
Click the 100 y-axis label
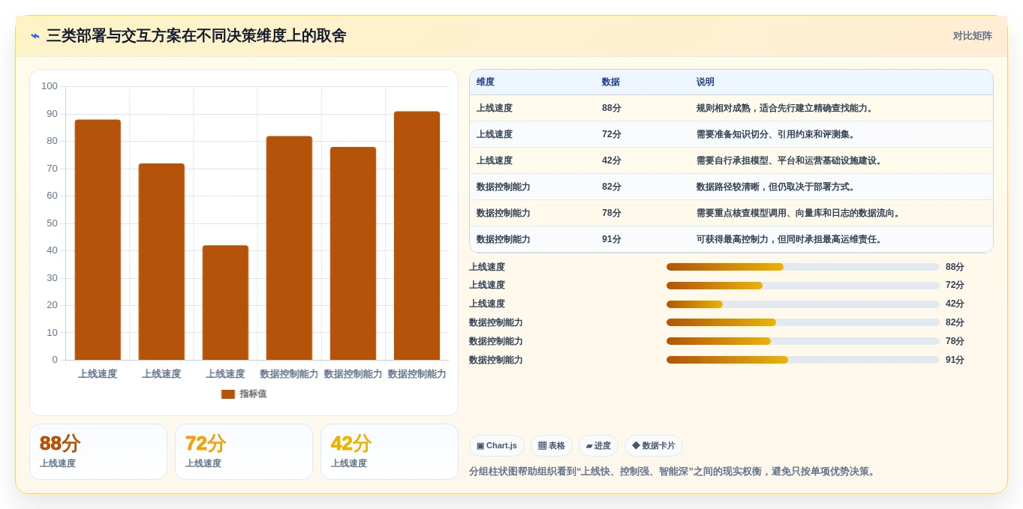tap(50, 86)
